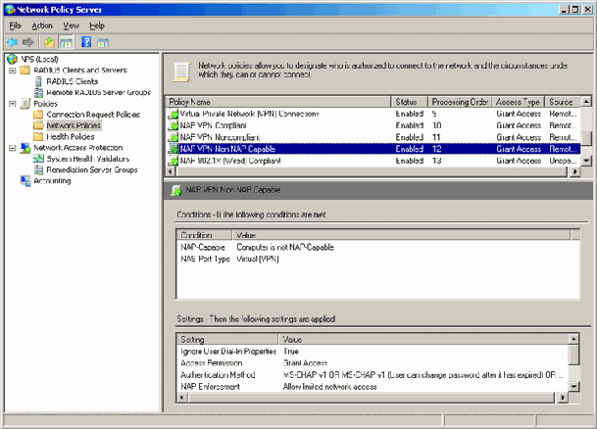Click the NAS Port Type condition row
The image size is (597, 429).
(378, 259)
